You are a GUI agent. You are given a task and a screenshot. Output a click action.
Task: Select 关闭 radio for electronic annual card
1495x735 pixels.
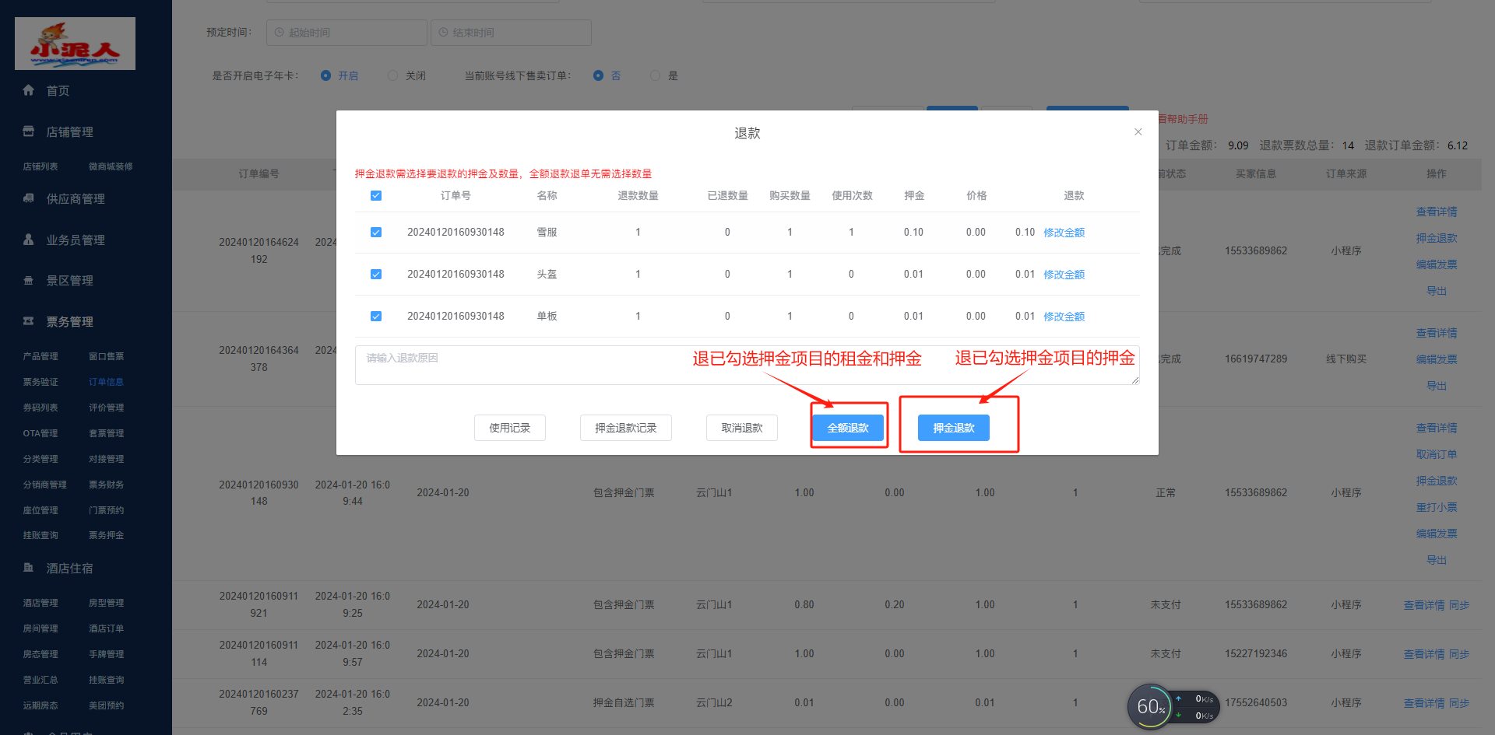[393, 75]
